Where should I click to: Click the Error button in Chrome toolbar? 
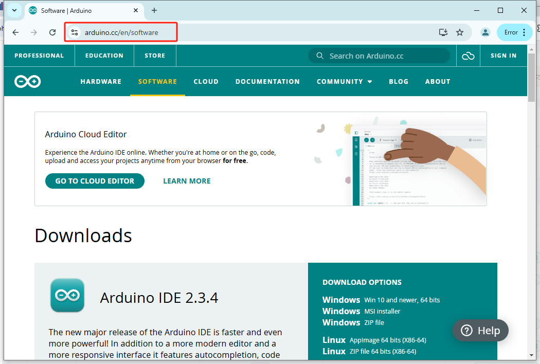click(x=511, y=32)
